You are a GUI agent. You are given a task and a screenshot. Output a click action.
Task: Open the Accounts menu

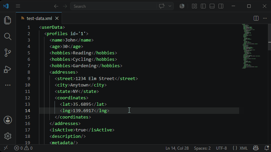[x=8, y=120]
